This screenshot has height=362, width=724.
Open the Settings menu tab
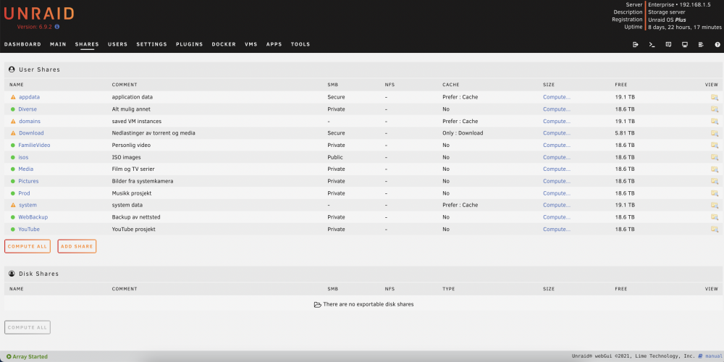151,44
